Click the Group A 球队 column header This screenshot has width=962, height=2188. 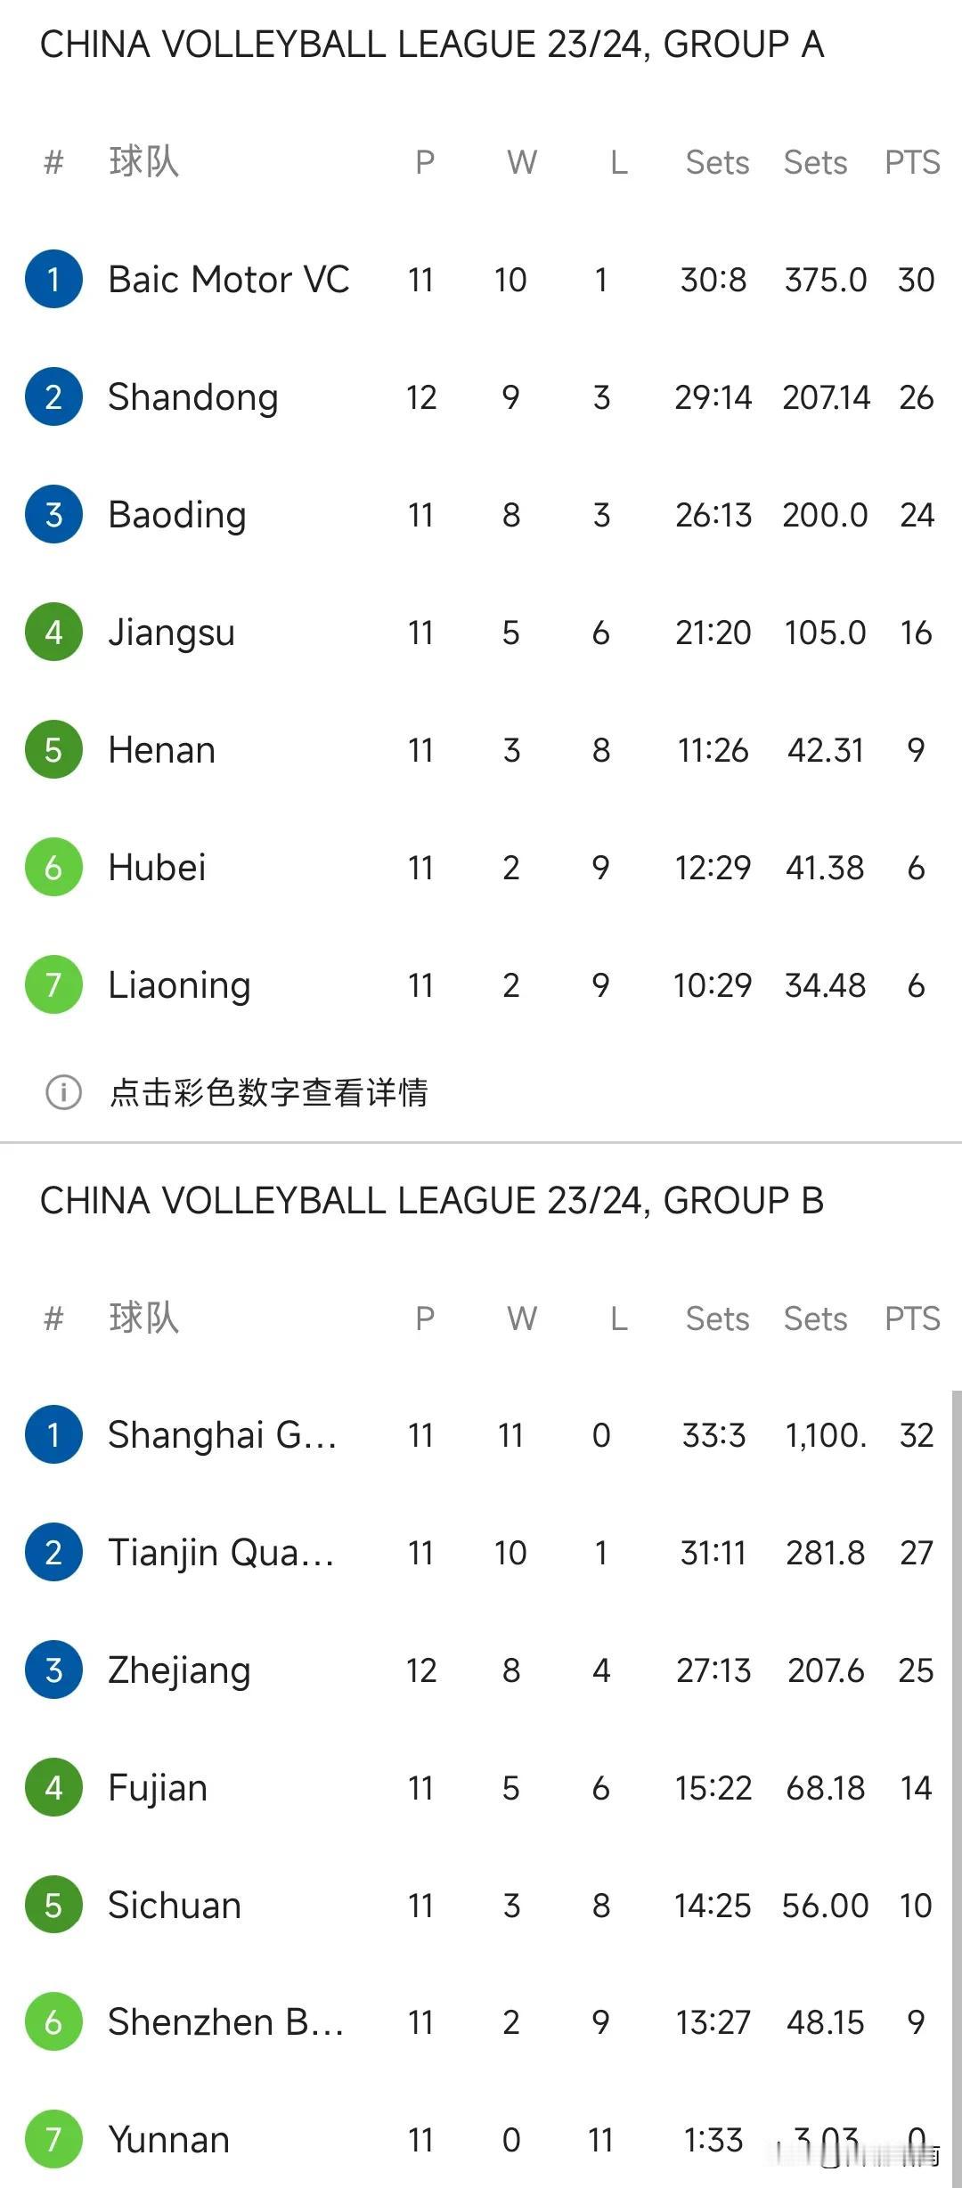[x=144, y=161]
